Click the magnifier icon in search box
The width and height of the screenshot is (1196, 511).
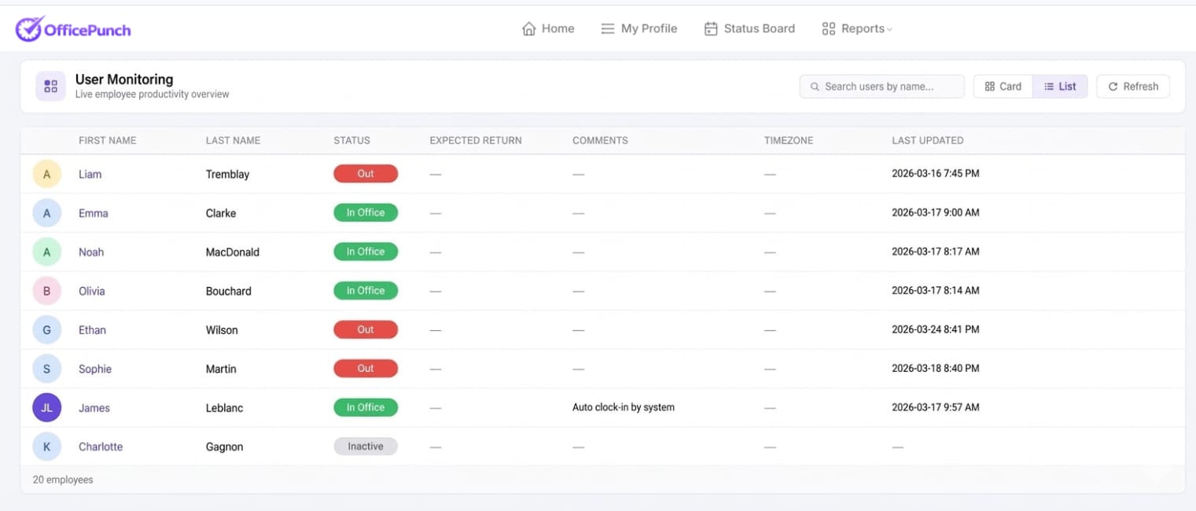pyautogui.click(x=815, y=86)
